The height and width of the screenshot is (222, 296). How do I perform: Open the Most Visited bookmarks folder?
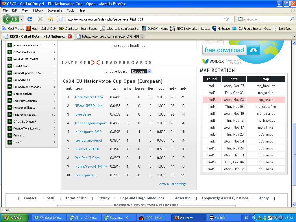point(13,29)
